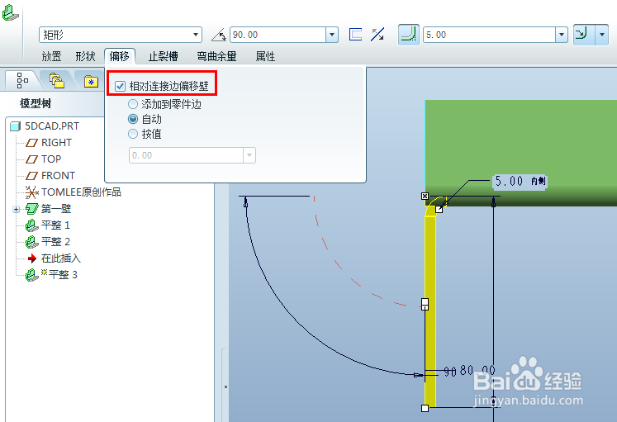Click the red 在此插入 arrow icon

pyautogui.click(x=32, y=258)
